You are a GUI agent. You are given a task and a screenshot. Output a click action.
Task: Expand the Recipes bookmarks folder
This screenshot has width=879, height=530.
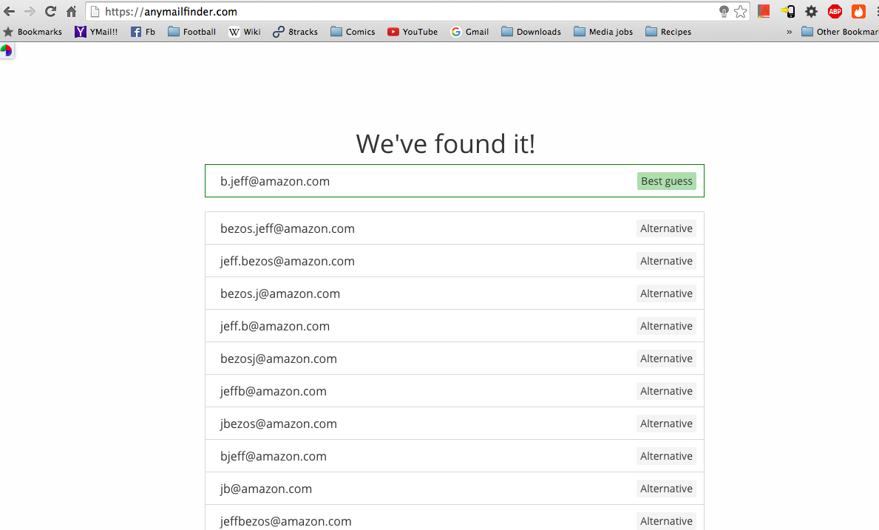click(x=668, y=32)
